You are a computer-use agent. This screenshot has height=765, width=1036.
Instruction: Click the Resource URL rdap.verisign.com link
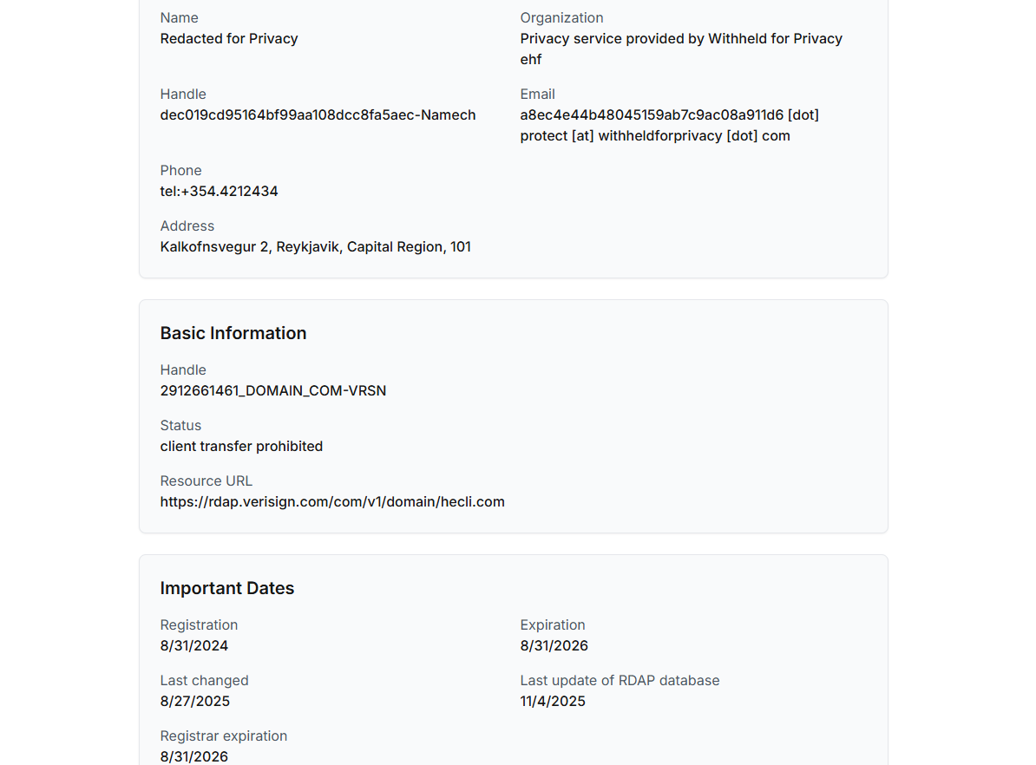(x=332, y=501)
